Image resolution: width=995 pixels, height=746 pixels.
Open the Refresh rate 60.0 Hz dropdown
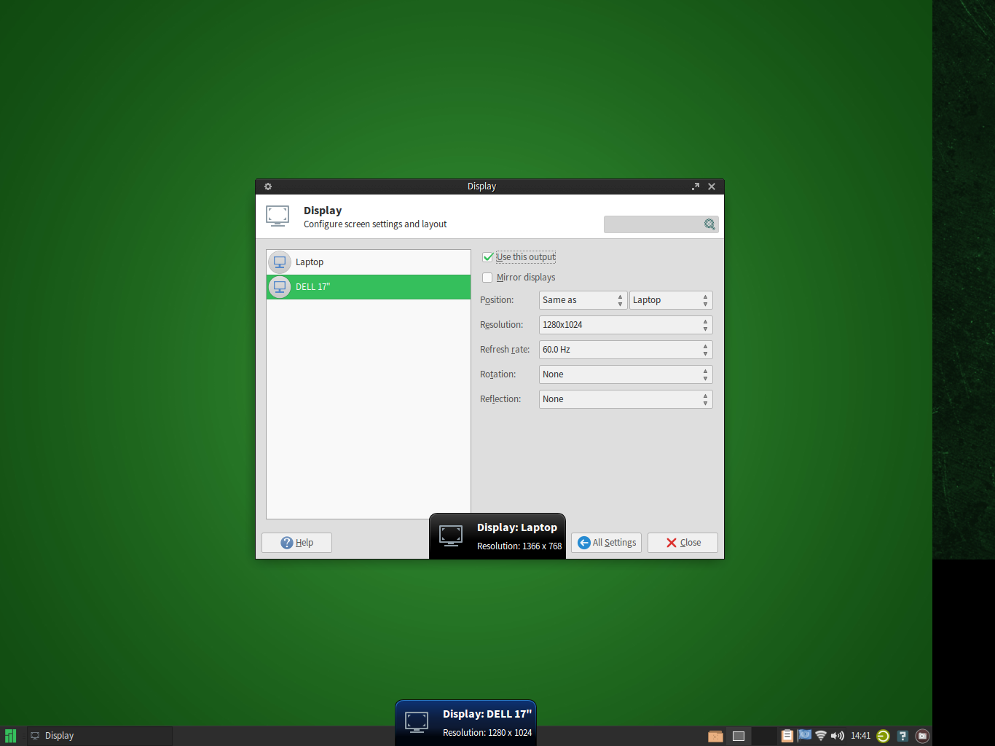pyautogui.click(x=626, y=350)
